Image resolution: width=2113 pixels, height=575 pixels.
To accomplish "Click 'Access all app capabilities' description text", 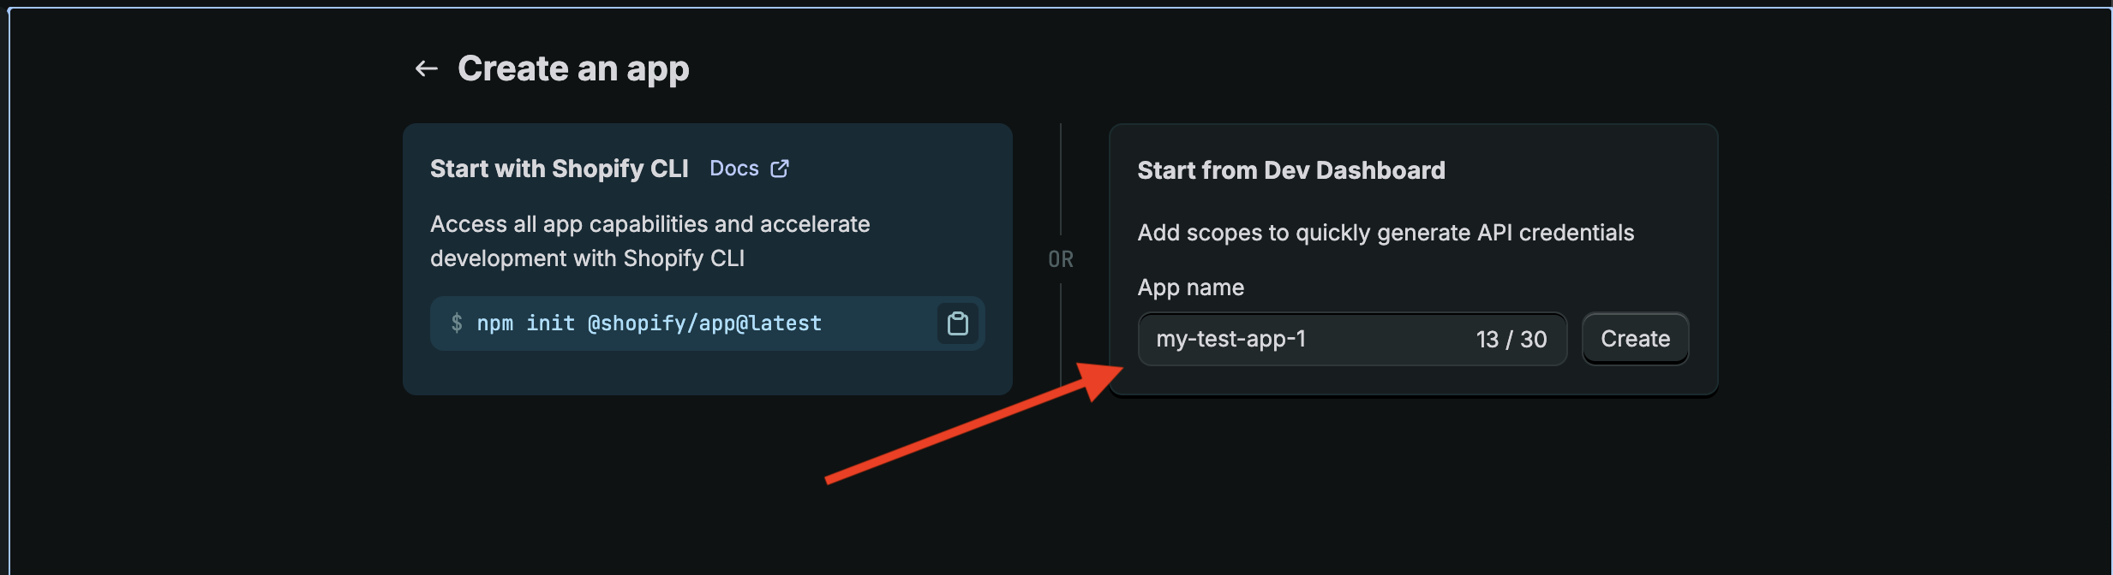I will pyautogui.click(x=649, y=241).
